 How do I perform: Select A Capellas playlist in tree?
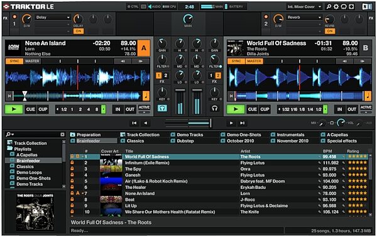(x=26, y=155)
